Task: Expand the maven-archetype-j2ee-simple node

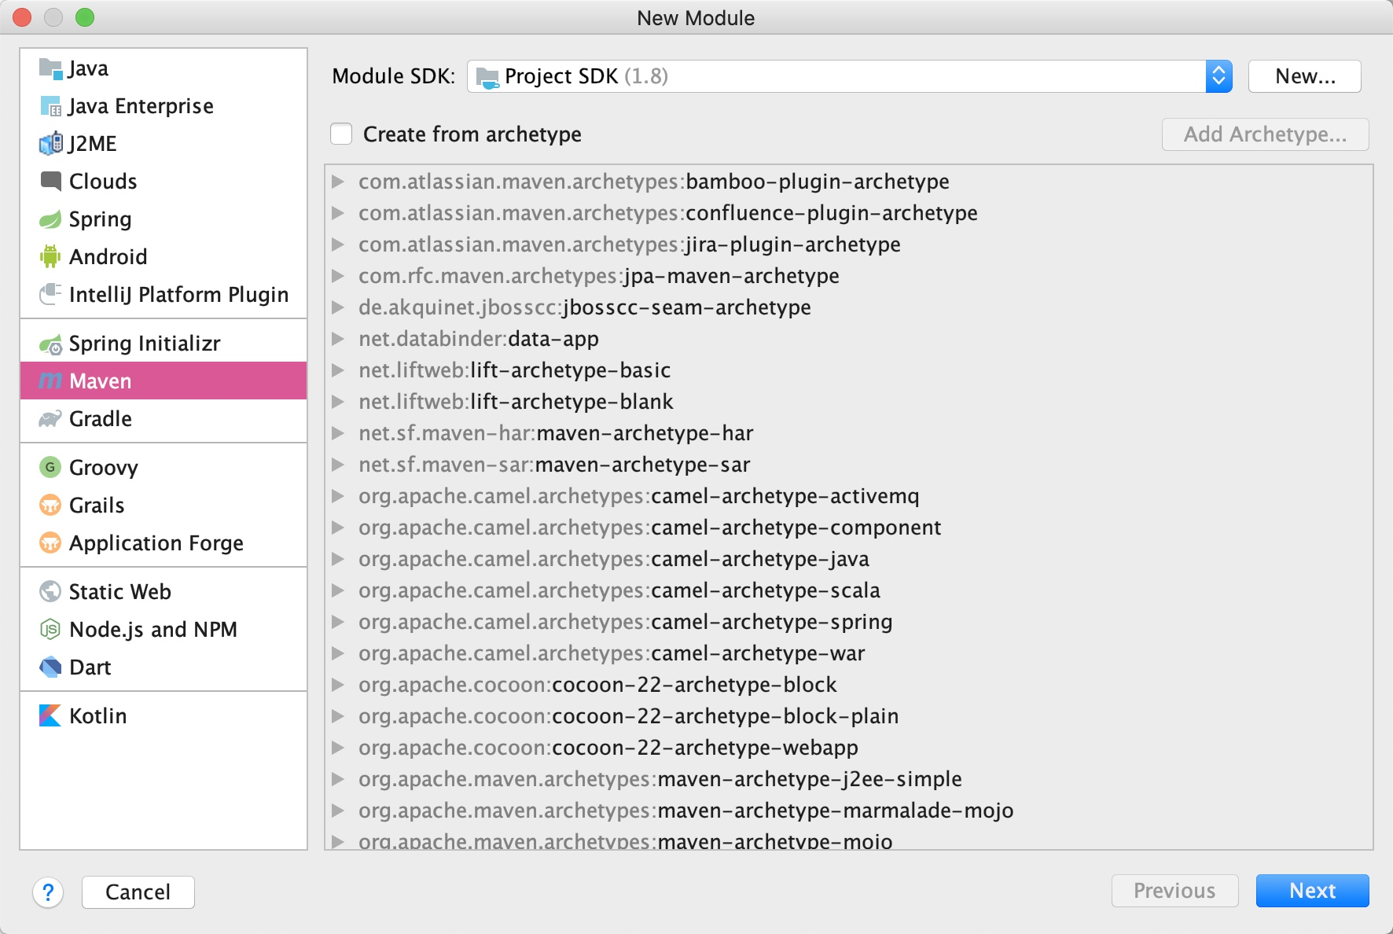Action: point(338,779)
